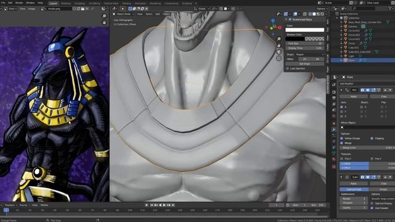Screen dimensions: 395x222
Task: Click the Mirror Object field
Action: tap(367, 128)
